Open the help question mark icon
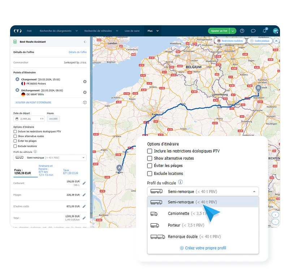The image size is (289, 271). [x=242, y=31]
